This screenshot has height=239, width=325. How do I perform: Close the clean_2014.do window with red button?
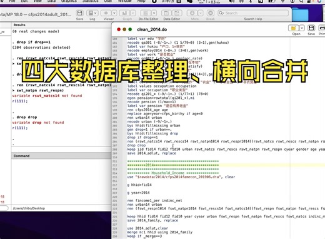pos(119,29)
